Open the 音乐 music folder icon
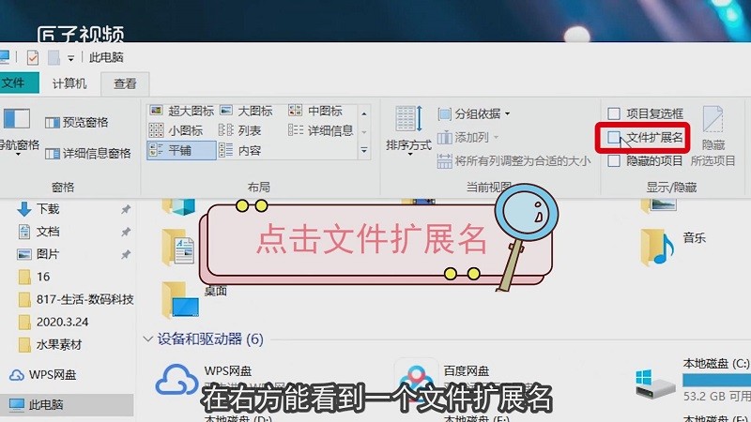The image size is (751, 422). [657, 247]
